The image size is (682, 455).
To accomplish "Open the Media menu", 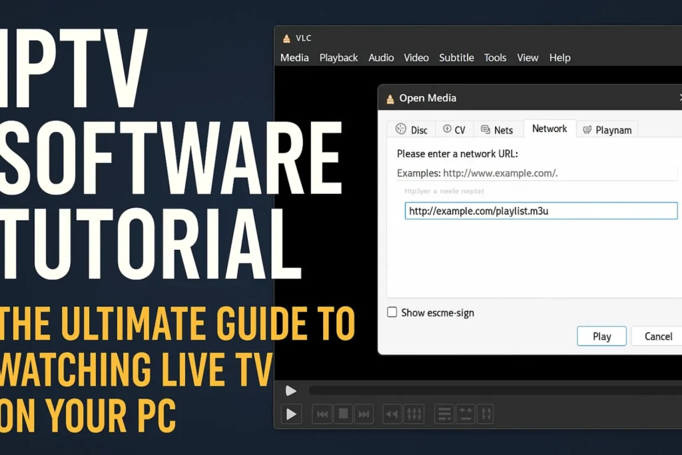I will point(294,57).
